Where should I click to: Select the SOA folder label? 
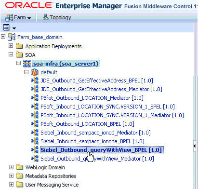tap(30, 55)
